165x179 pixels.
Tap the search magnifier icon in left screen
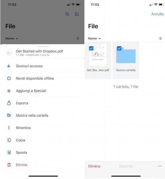(67, 14)
